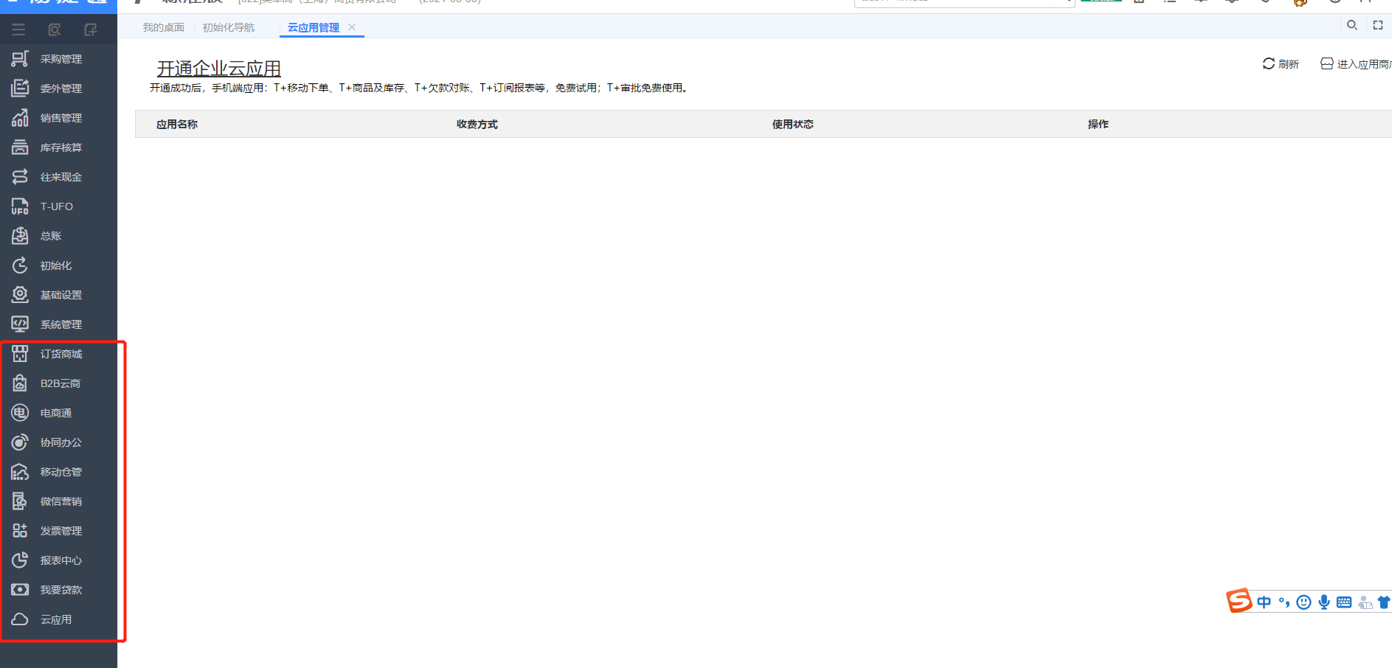Click the IME user account icon

tap(1365, 602)
